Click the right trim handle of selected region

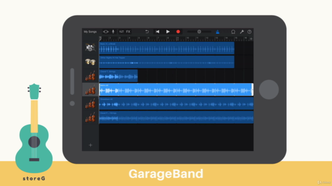(x=253, y=89)
